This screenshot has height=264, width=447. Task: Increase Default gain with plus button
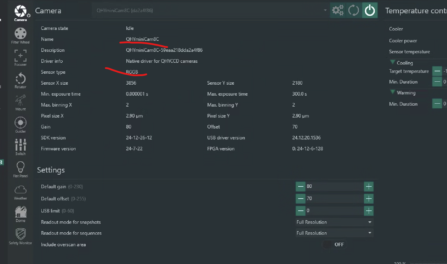click(369, 186)
